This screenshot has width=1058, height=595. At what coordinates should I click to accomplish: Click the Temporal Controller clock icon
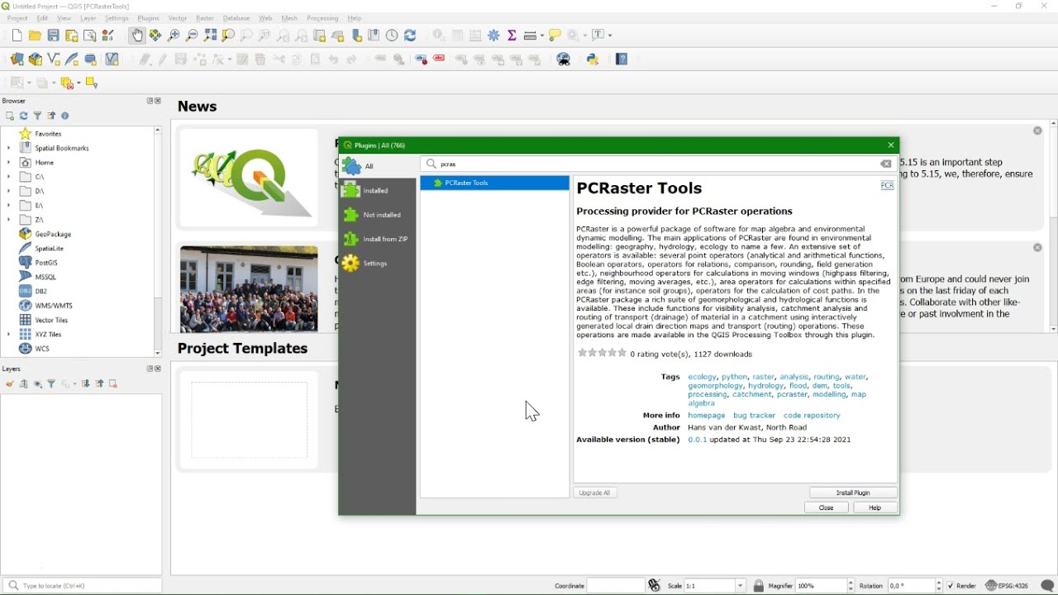click(392, 36)
